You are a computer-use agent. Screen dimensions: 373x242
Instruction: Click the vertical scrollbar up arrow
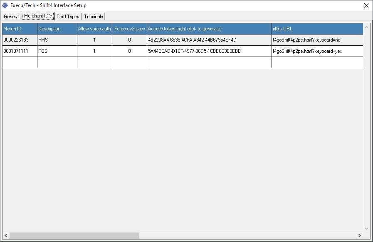(366, 27)
